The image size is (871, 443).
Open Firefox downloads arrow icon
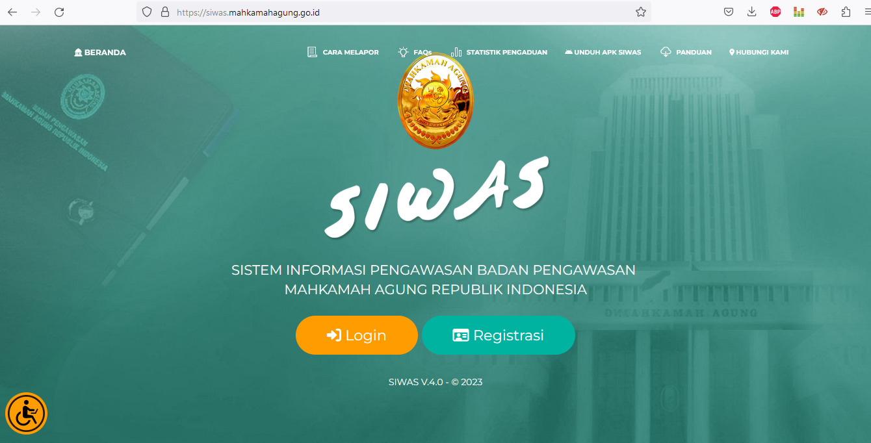752,12
